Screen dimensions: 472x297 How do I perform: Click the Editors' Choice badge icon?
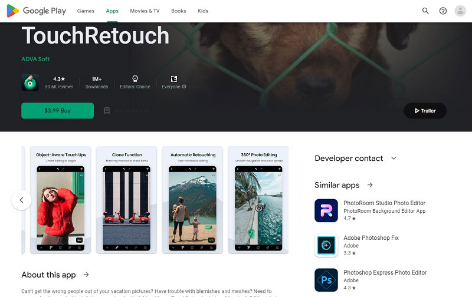coord(135,79)
